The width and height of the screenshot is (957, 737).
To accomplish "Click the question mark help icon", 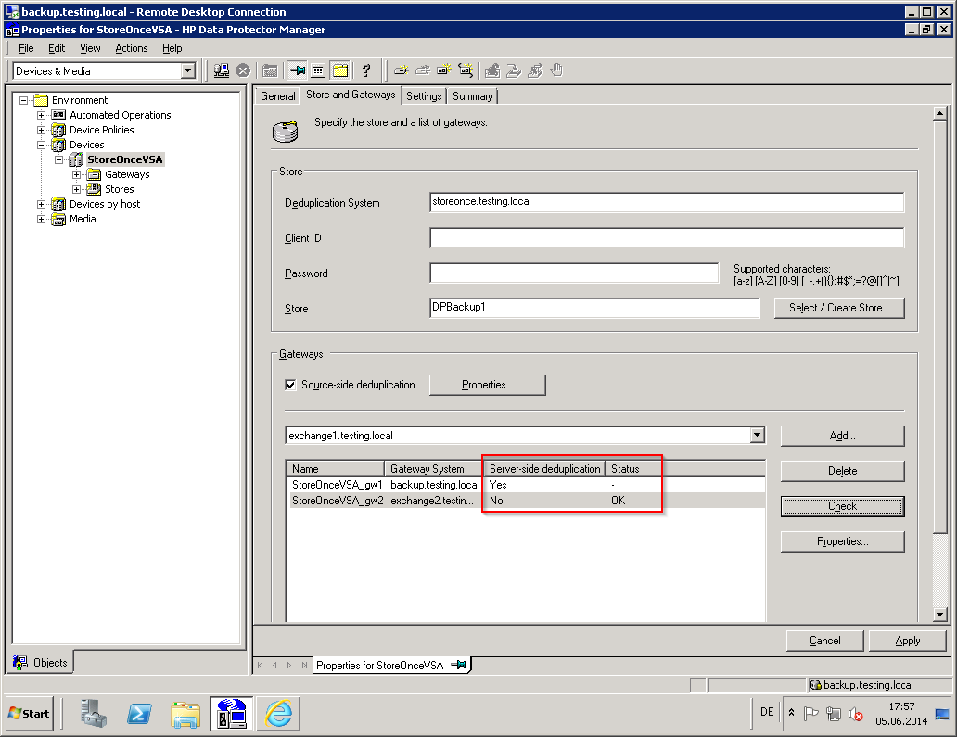I will 366,70.
